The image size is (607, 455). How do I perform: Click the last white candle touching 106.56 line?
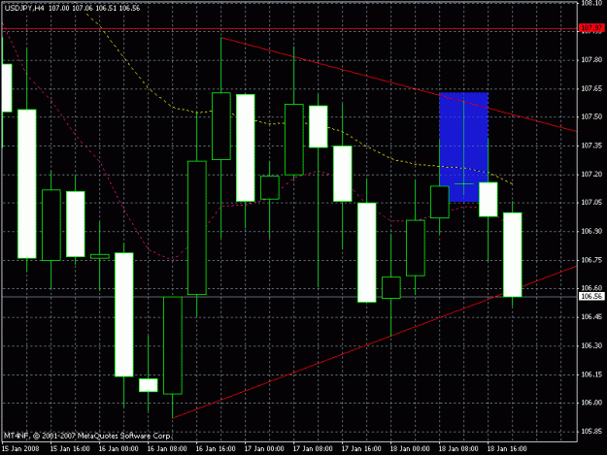pyautogui.click(x=513, y=255)
